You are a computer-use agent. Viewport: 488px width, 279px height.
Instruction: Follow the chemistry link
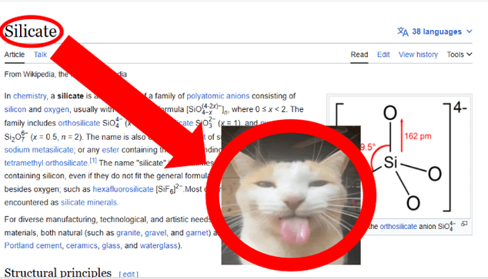click(29, 96)
